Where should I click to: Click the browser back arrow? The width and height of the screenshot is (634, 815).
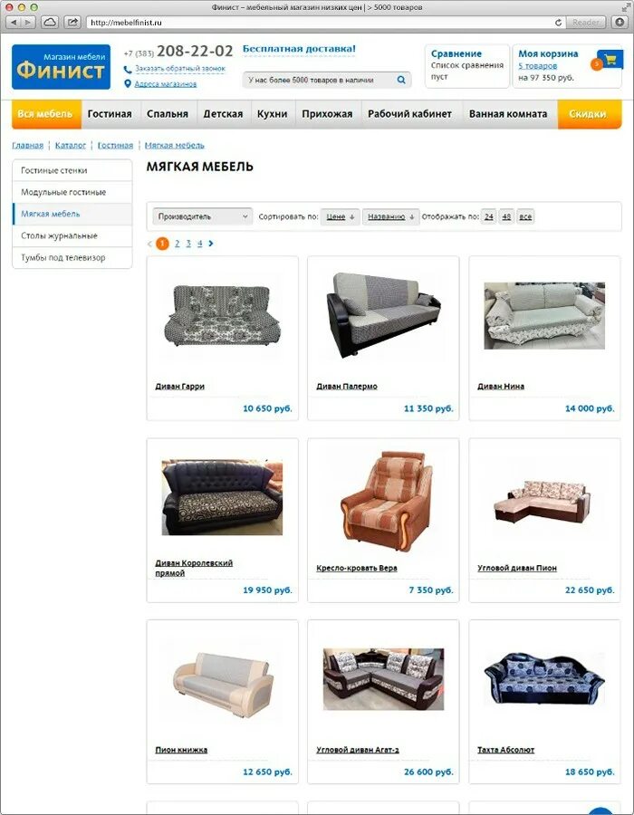(14, 23)
